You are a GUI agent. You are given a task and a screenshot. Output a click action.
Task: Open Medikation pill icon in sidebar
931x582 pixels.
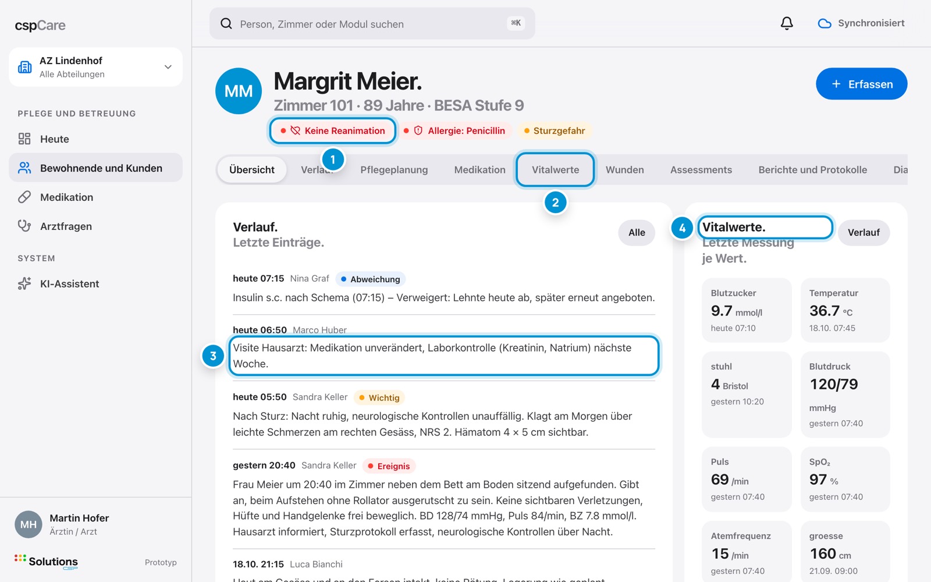click(24, 197)
